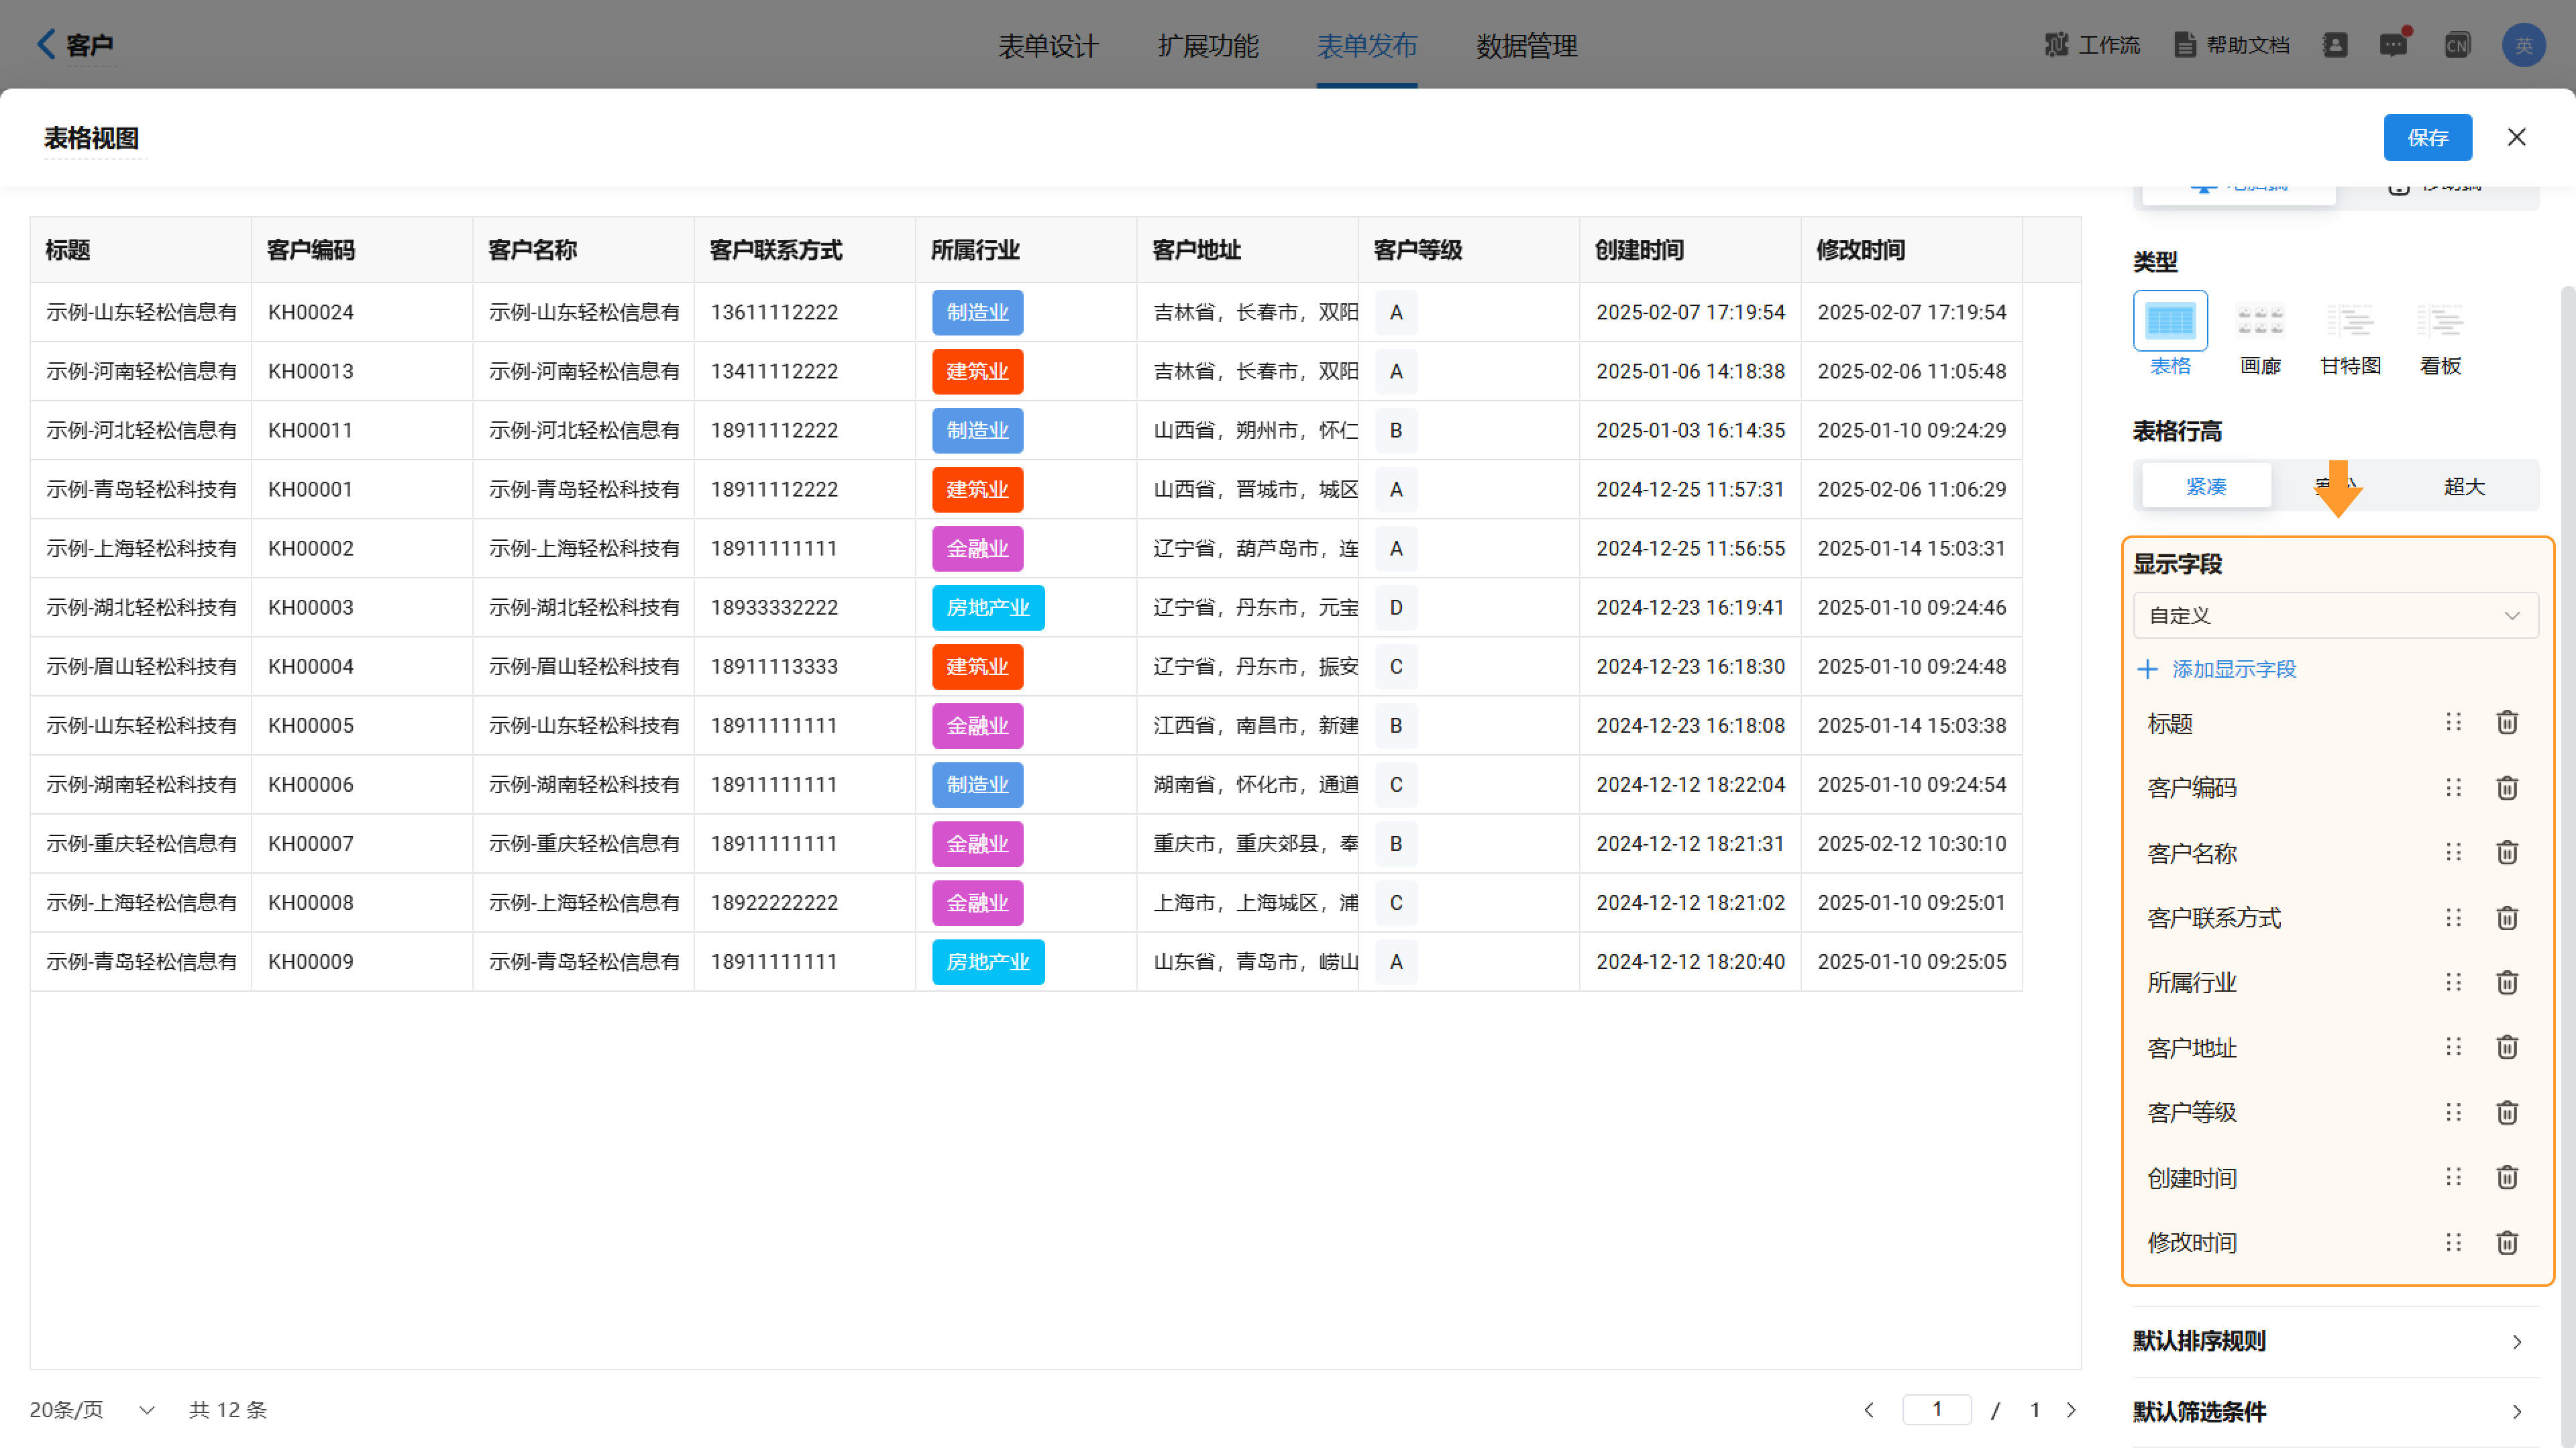Delete the 标题 display field
Image resolution: width=2576 pixels, height=1448 pixels.
point(2507,722)
